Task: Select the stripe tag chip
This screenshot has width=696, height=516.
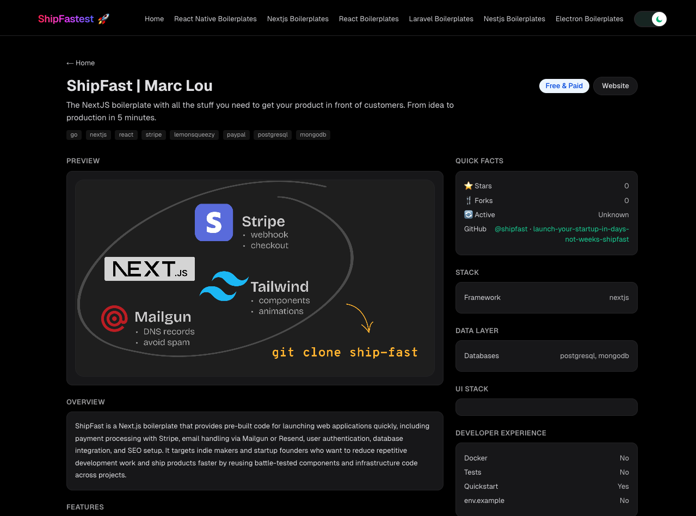Action: pos(153,134)
